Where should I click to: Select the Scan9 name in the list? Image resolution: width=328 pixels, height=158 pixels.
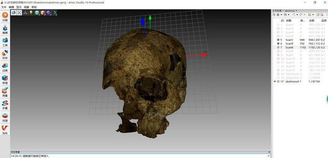(289, 43)
